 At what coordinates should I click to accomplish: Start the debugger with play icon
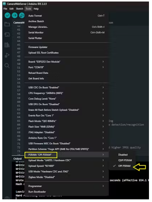(22, 16)
